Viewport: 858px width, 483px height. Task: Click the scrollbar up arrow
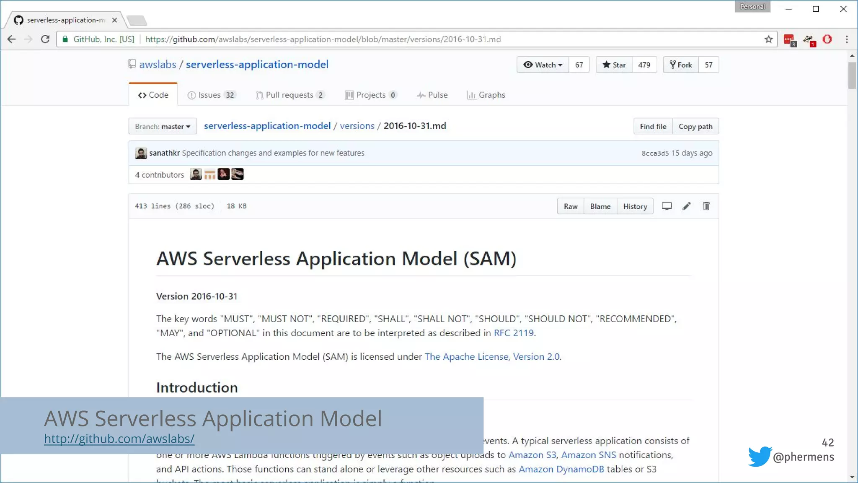[852, 56]
